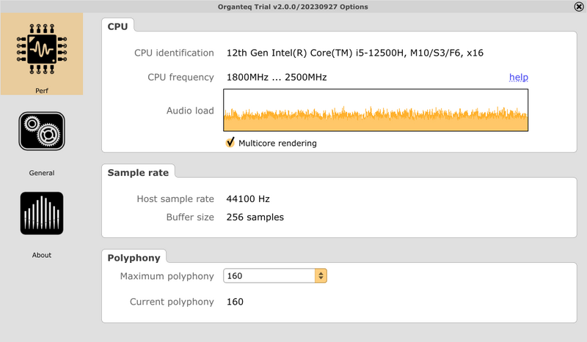
Task: Click the Perf label in sidebar
Action: pyautogui.click(x=42, y=91)
